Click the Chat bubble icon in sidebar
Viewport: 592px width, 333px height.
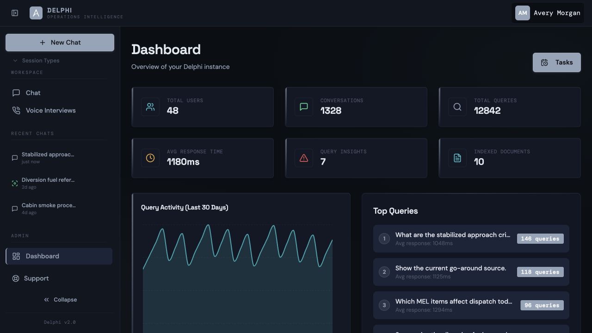[x=16, y=93]
